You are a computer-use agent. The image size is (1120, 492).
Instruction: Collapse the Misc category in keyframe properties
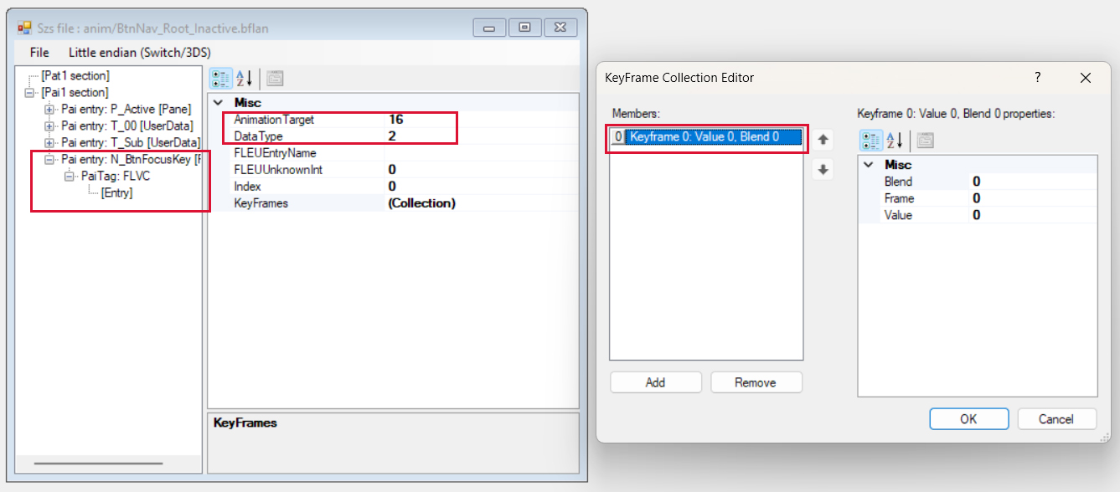866,165
